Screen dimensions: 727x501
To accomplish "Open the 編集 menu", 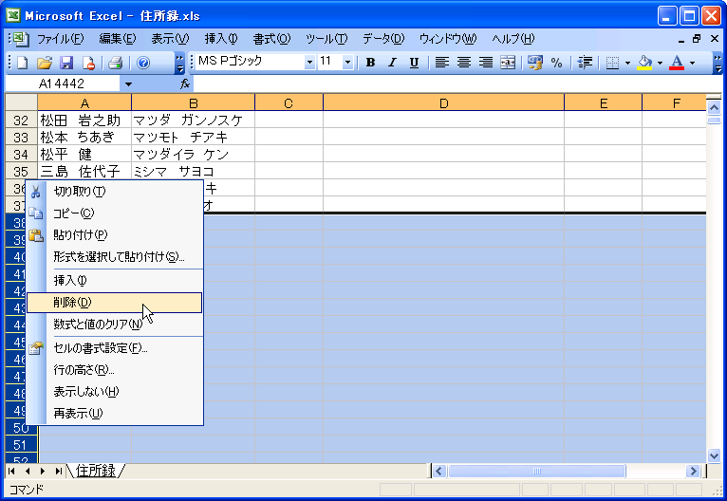I will [x=118, y=39].
